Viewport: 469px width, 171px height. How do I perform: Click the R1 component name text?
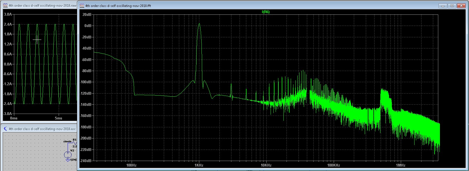(74, 140)
